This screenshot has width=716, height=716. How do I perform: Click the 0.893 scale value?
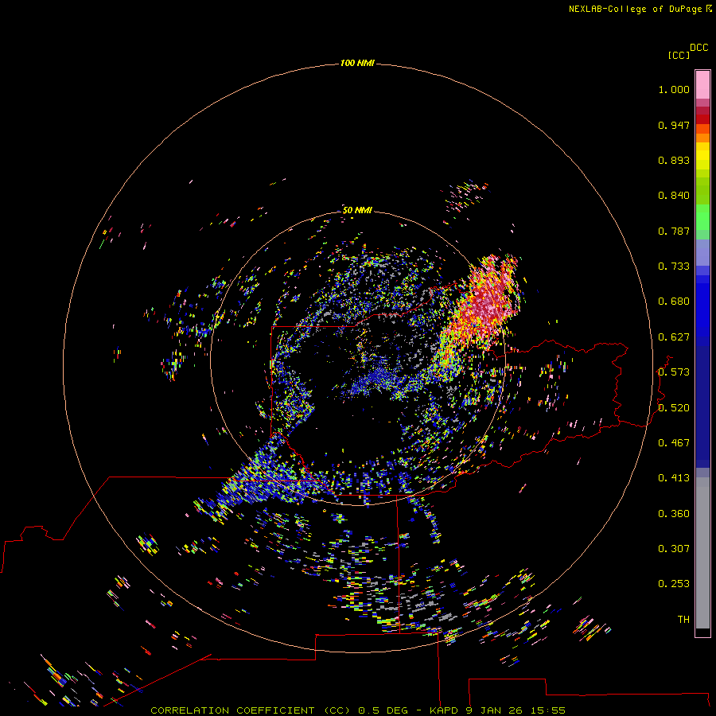click(674, 160)
